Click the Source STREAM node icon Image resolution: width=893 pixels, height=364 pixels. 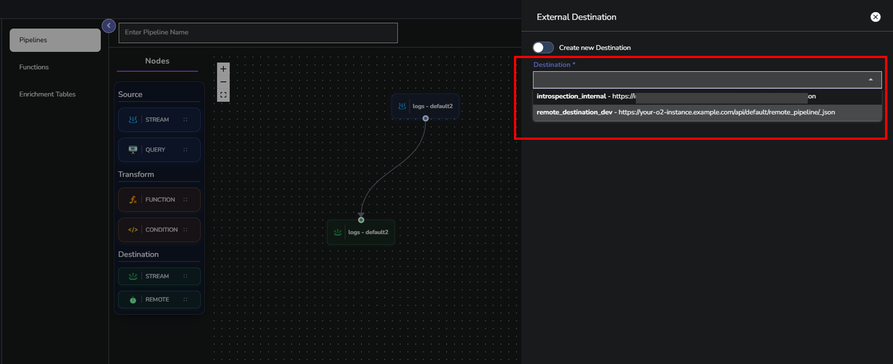[x=133, y=120]
